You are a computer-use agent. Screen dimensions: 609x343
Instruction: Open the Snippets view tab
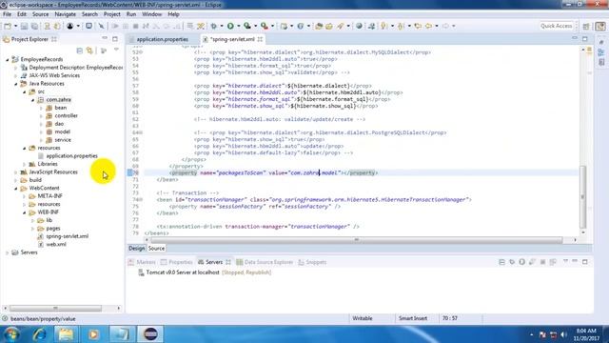point(312,262)
